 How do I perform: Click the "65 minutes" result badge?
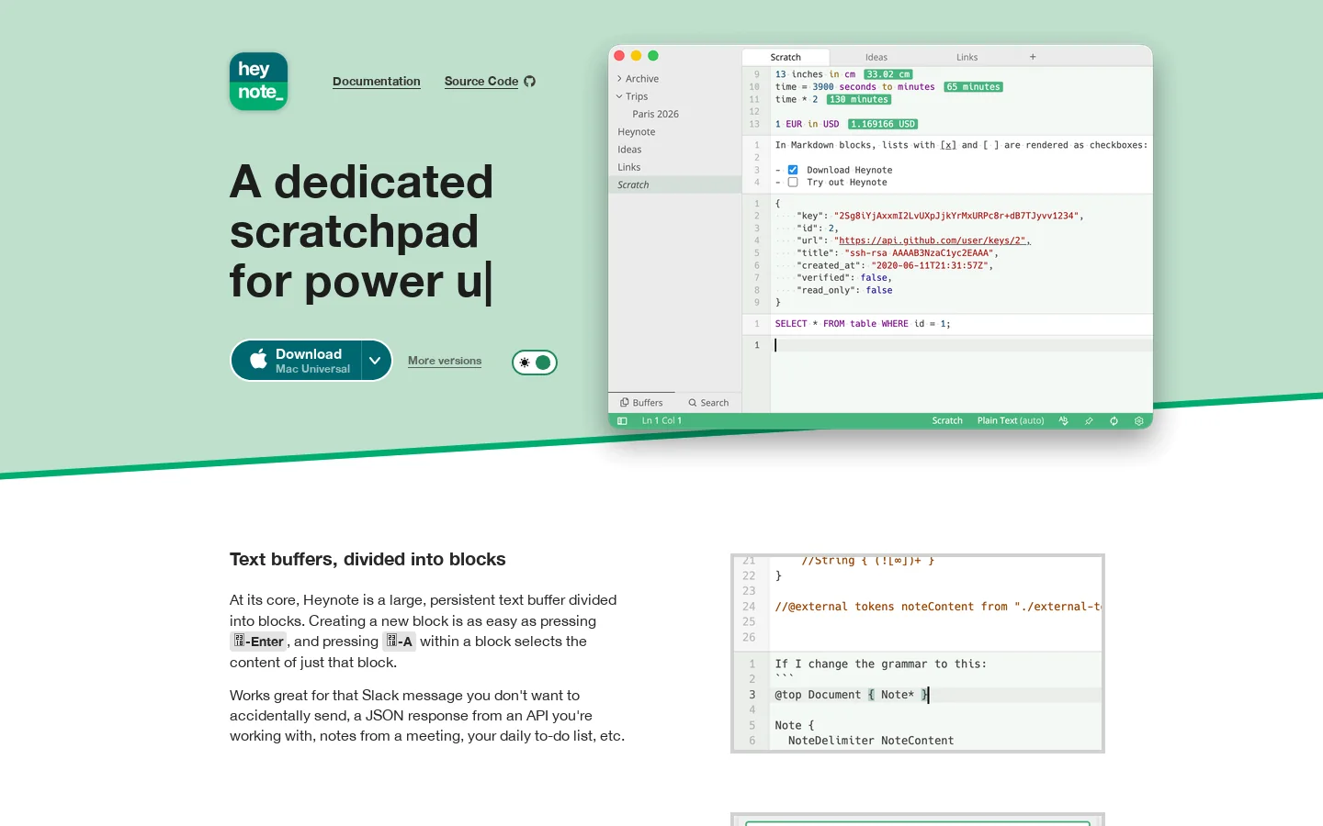tap(974, 87)
